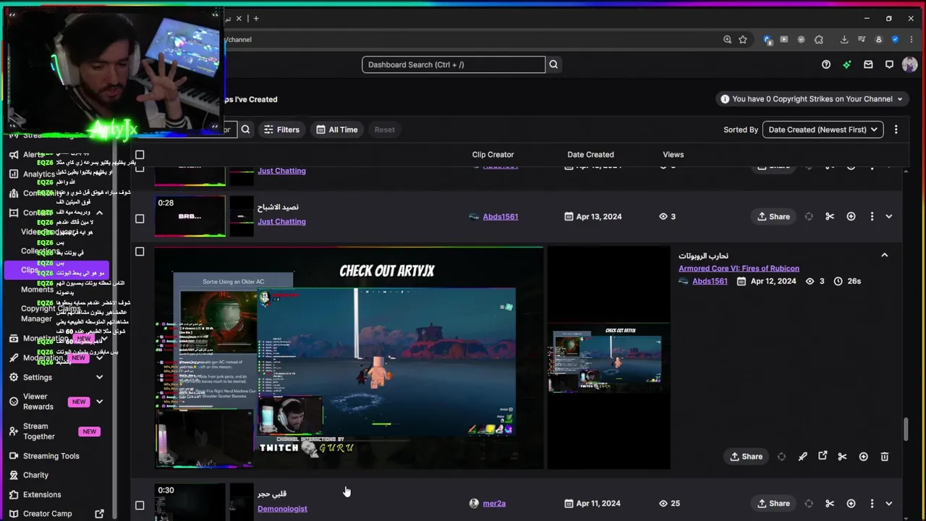Screen dimensions: 926x521
Task: Open the All Time date range filter
Action: 337,130
